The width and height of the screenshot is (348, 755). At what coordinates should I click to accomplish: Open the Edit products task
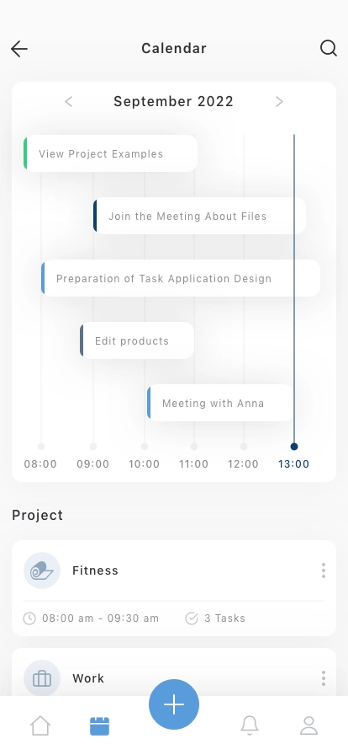pos(137,340)
